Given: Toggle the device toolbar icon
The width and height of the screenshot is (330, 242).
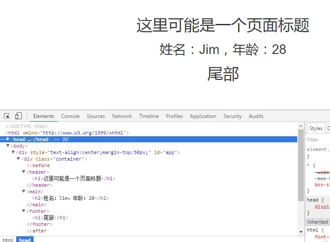Looking at the screenshot, I should (18, 116).
